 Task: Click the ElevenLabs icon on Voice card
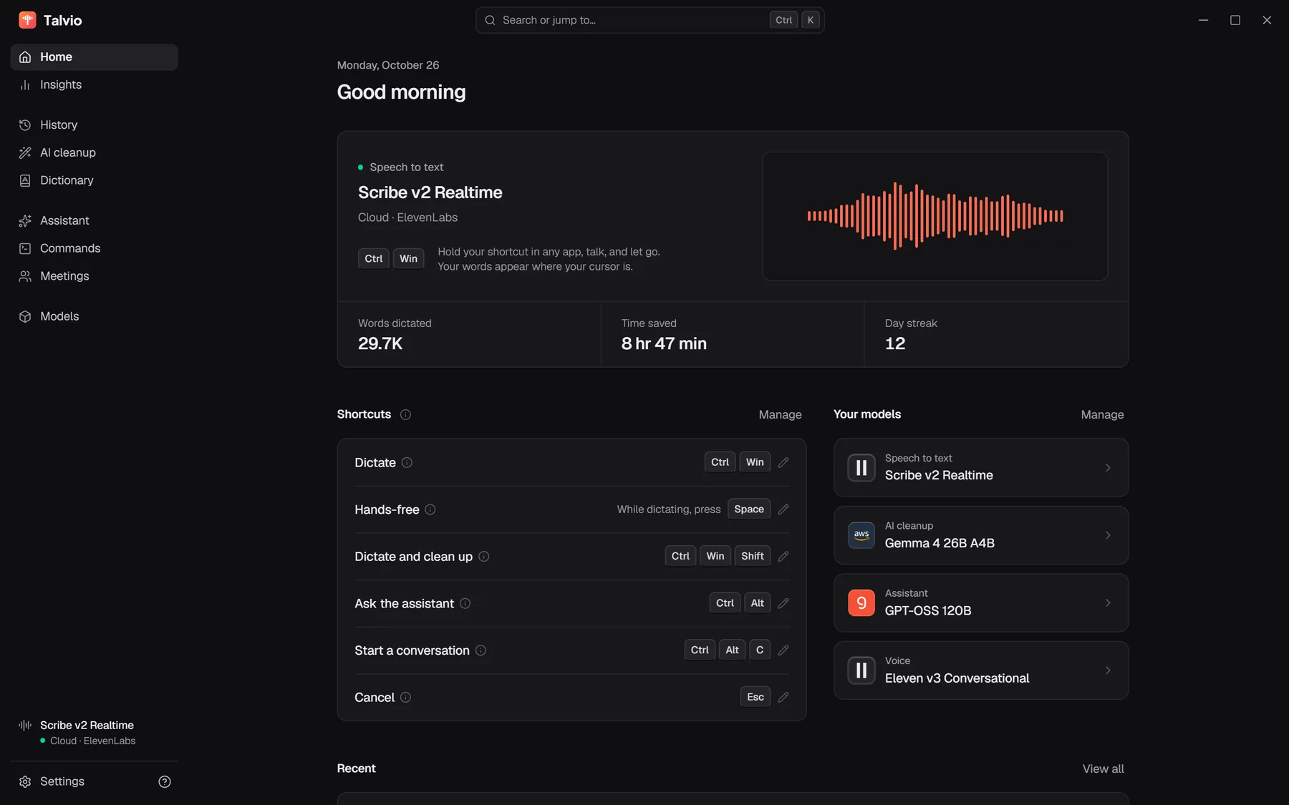click(861, 670)
